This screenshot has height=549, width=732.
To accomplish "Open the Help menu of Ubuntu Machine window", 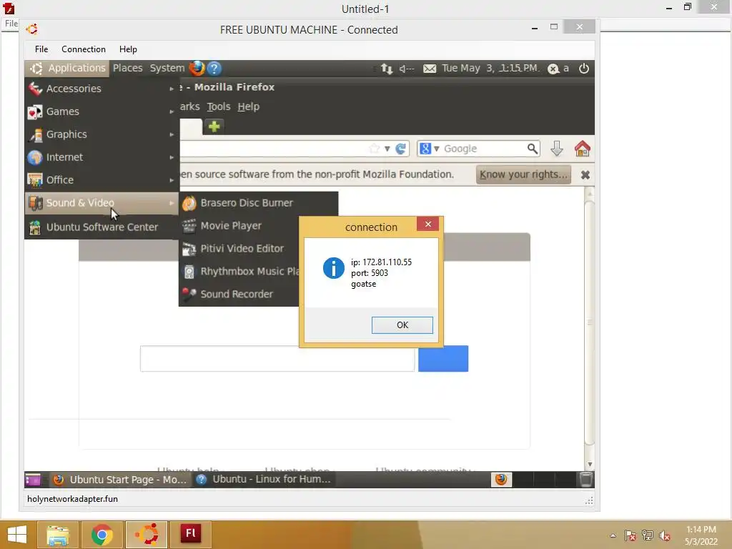I will [x=128, y=49].
